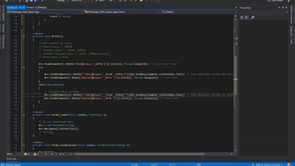Click the Item(s) Saved status message
The image size is (295, 166).
(13, 165)
